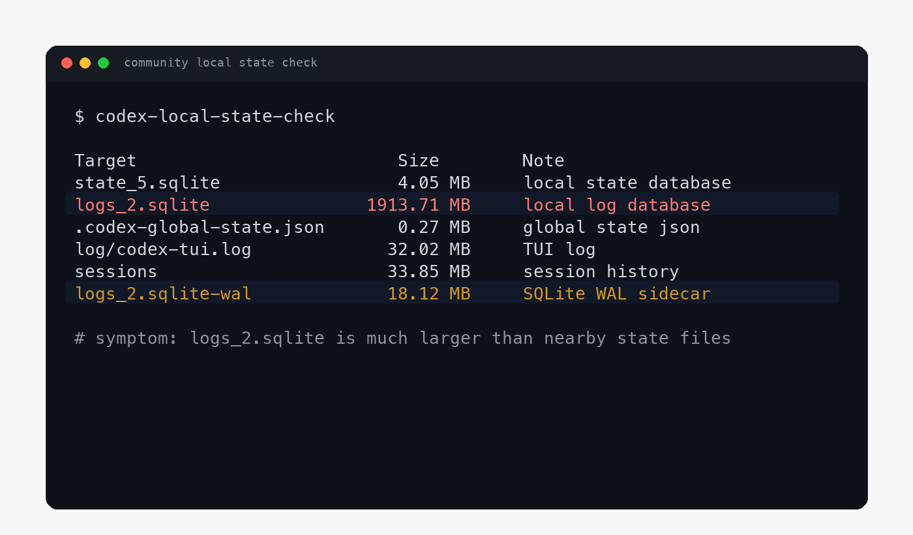
Task: Select the 'log/codex-tui.log' file name
Action: click(x=163, y=249)
